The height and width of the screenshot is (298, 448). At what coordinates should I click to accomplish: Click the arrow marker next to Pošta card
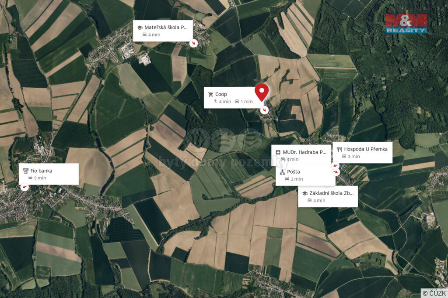336,172
